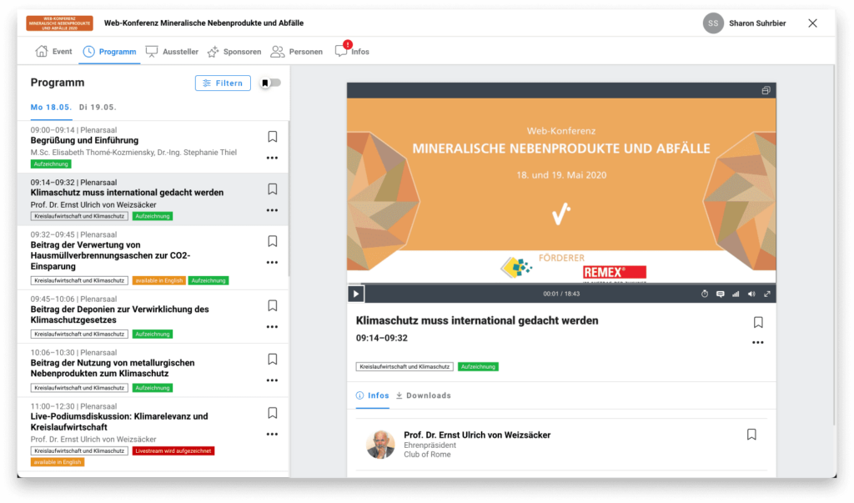
Task: Mute the video with the speaker icon
Action: (750, 294)
